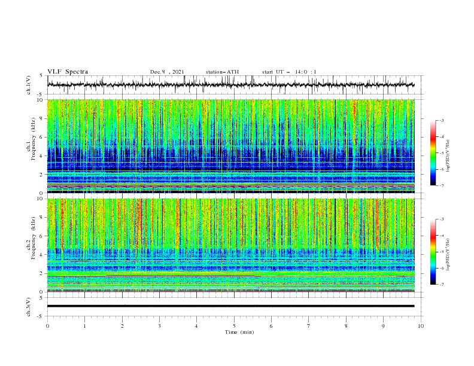Click the ch.1 colorbar label "log(PSD)(V²/Hz)"
This screenshot has width=474, height=366.
tap(448, 156)
